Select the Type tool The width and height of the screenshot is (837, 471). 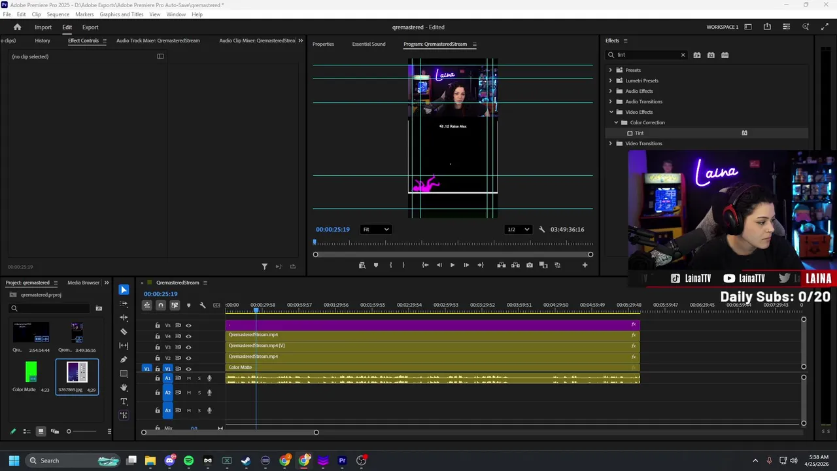coord(124,401)
